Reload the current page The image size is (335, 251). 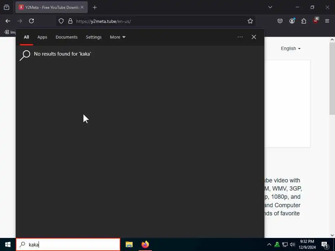[x=31, y=21]
